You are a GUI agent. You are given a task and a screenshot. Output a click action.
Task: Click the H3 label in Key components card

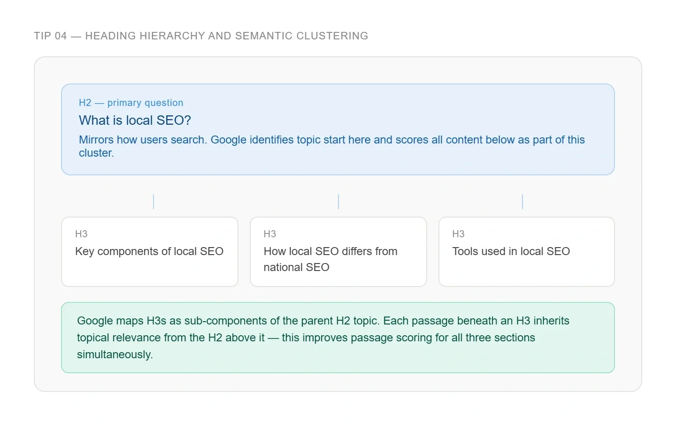[x=81, y=234]
